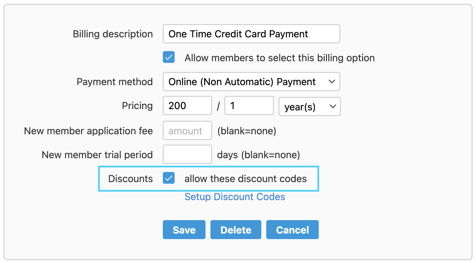Click the 'Payment method' label
Screen dimensions: 476x263
point(115,82)
